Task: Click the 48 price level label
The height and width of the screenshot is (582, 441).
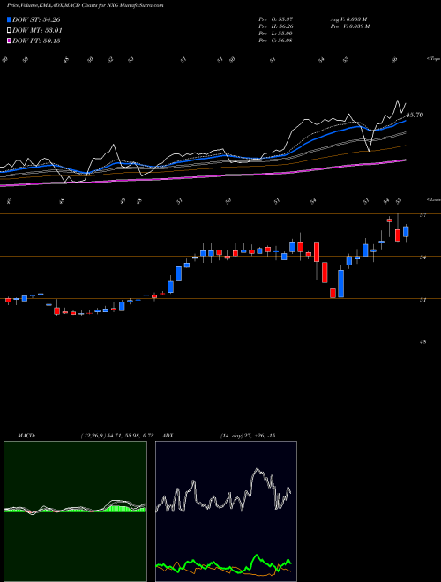Action: coord(423,342)
